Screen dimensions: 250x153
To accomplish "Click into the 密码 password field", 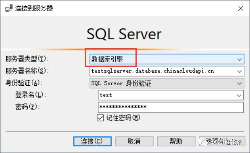I will point(171,107).
